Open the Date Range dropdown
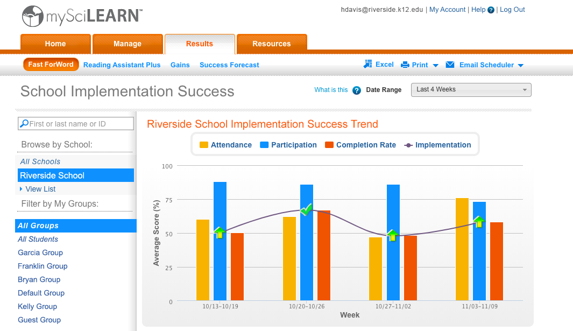Viewport: 573px width, 331px height. point(471,89)
